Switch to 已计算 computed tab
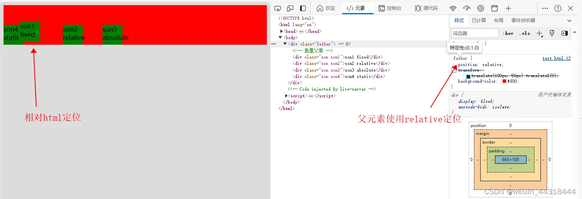 [479, 21]
